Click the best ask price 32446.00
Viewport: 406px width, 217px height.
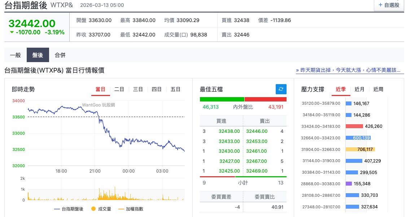pos(257,131)
